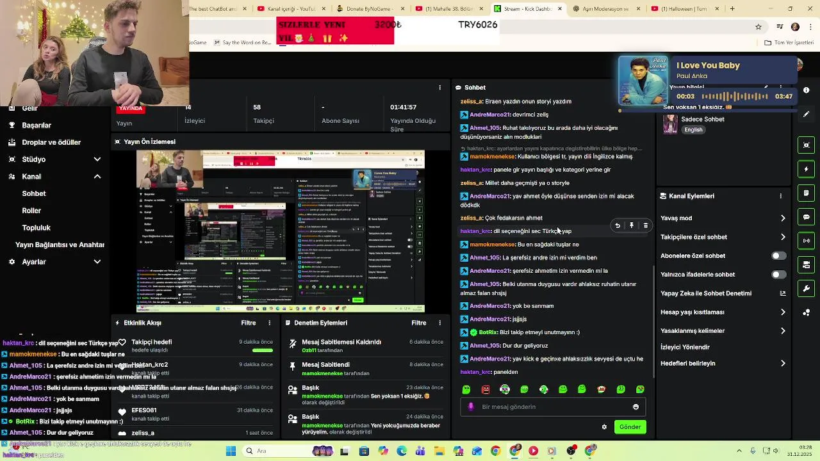820x461 pixels.
Task: Click the music player waveform progress bar
Action: pos(736,96)
